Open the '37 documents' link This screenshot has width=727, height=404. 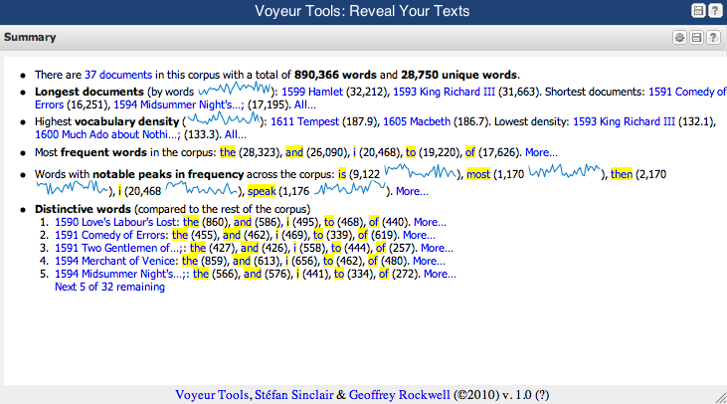118,75
